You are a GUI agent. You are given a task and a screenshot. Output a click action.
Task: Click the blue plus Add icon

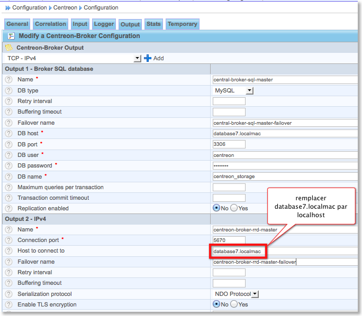click(x=148, y=58)
